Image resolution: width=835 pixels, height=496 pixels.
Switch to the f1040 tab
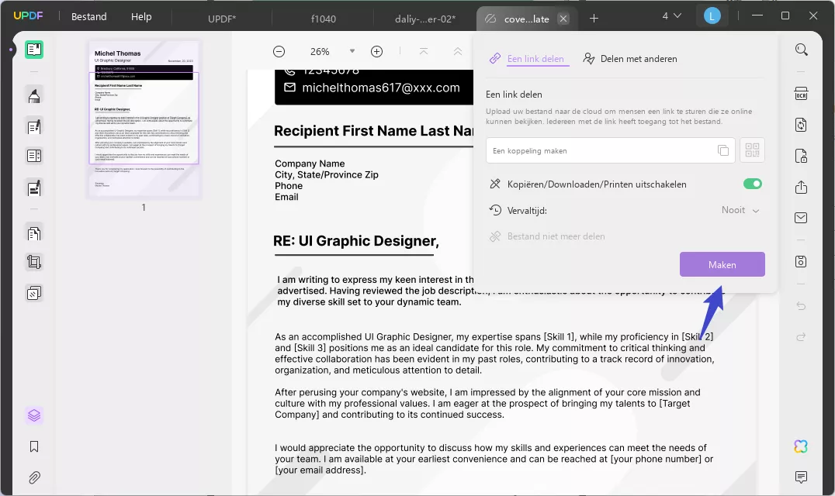pos(324,19)
